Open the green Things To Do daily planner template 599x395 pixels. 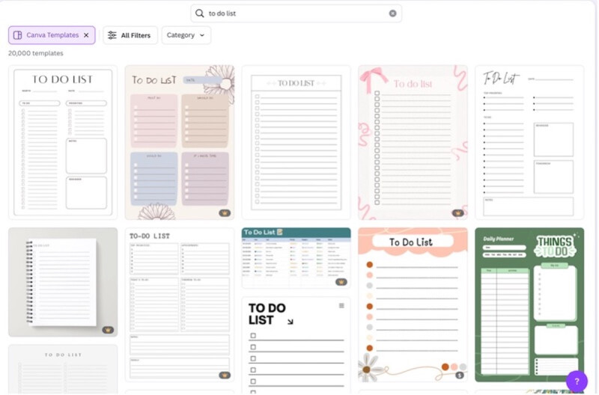tap(529, 304)
